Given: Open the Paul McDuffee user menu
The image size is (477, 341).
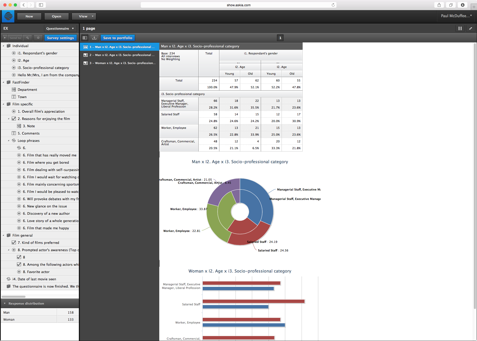Looking at the screenshot, I should pos(456,16).
